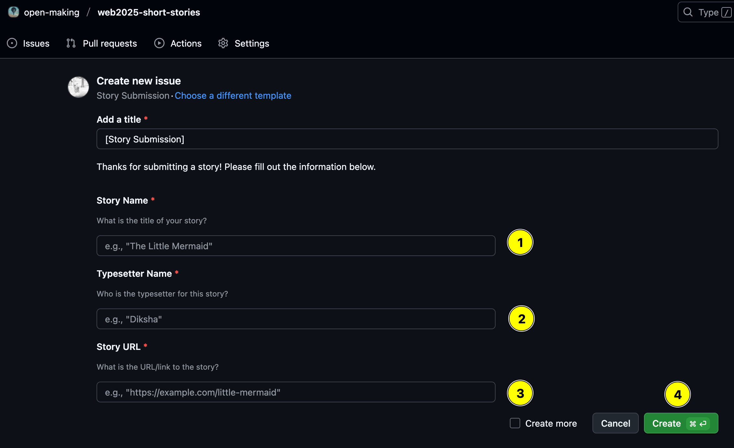The width and height of the screenshot is (734, 448).
Task: Open the web2025-short-stories repository link
Action: pos(149,12)
